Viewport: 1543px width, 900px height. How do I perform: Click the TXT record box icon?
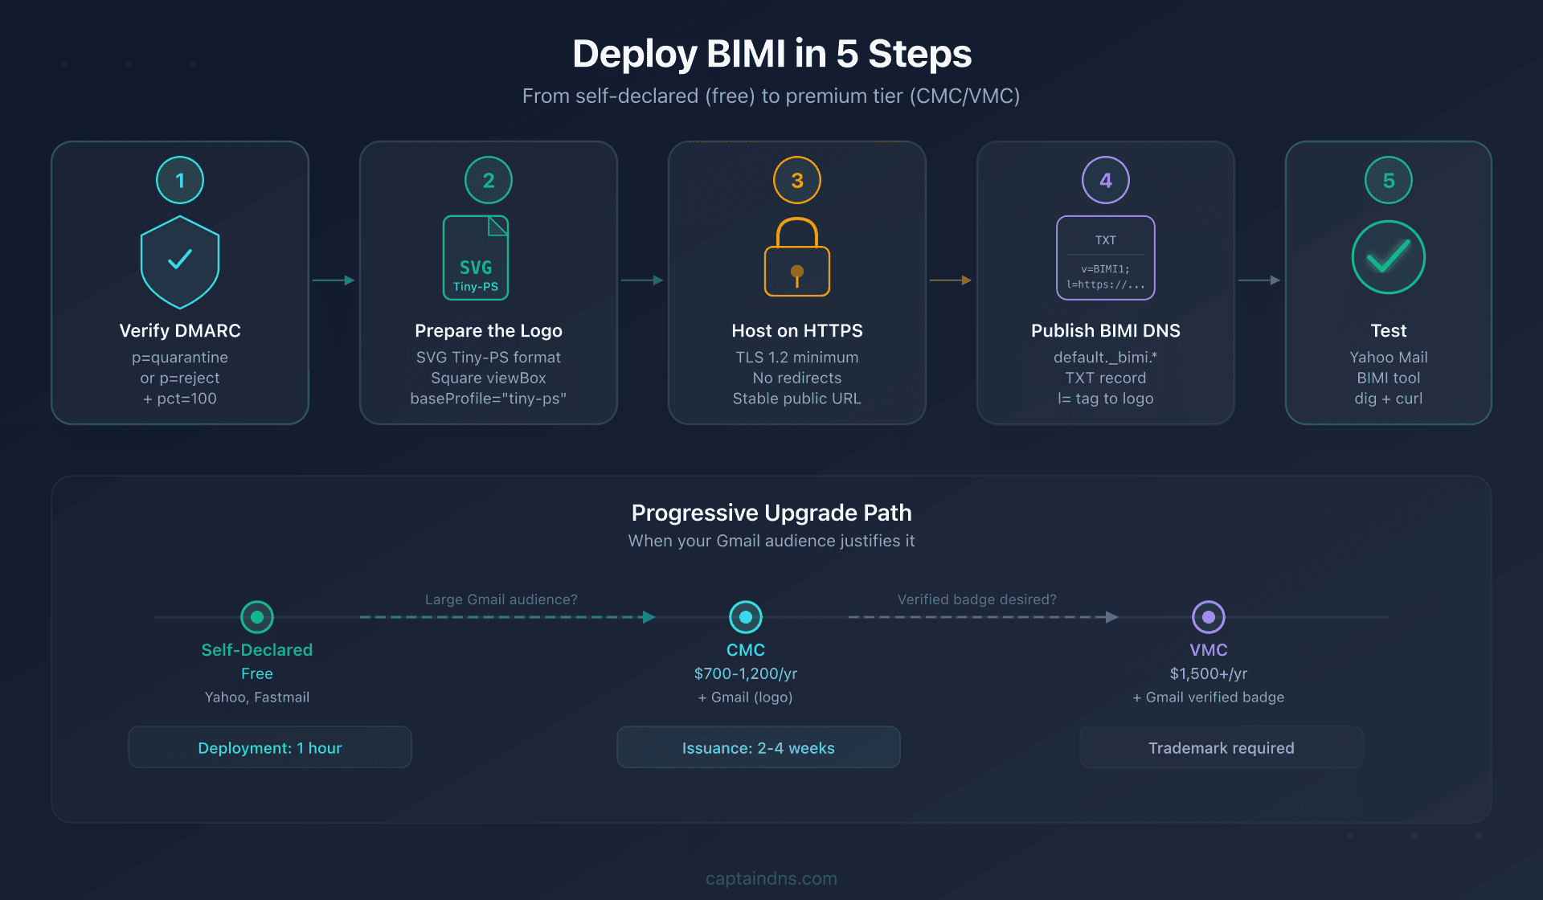[x=1106, y=258]
